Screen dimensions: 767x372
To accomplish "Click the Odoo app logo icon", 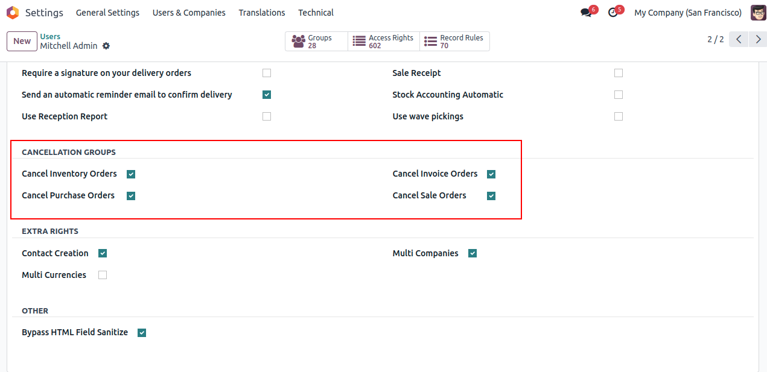I will point(13,13).
